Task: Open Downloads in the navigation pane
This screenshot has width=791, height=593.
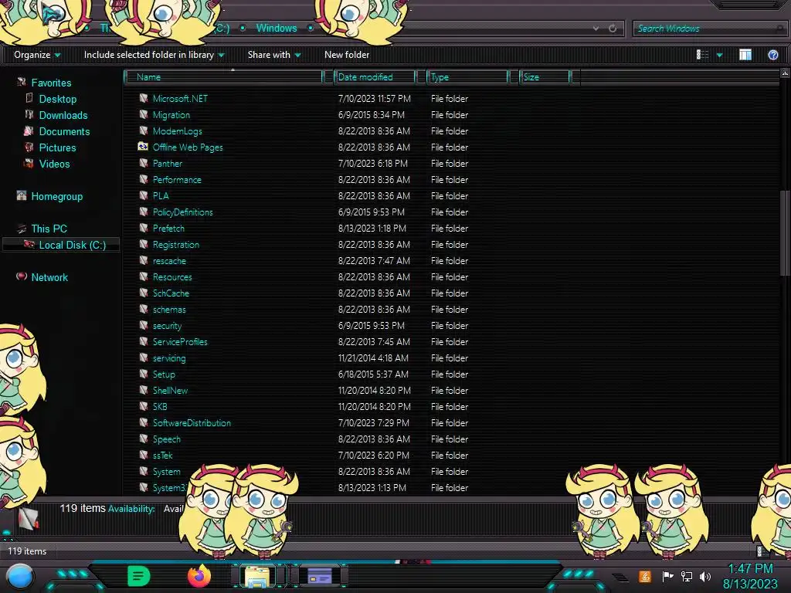Action: click(63, 115)
